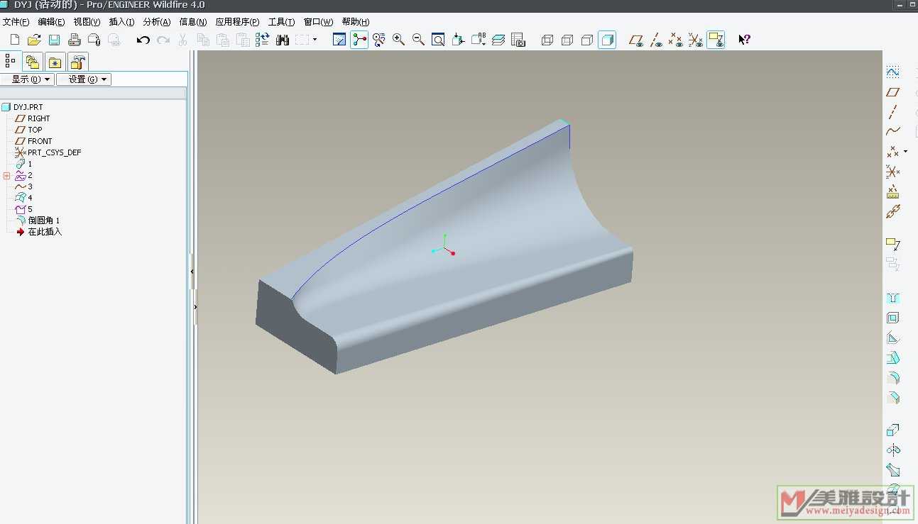Viewport: 918px width, 524px height.
Task: Open the 设置(G) dropdown in model tree
Action: point(84,79)
